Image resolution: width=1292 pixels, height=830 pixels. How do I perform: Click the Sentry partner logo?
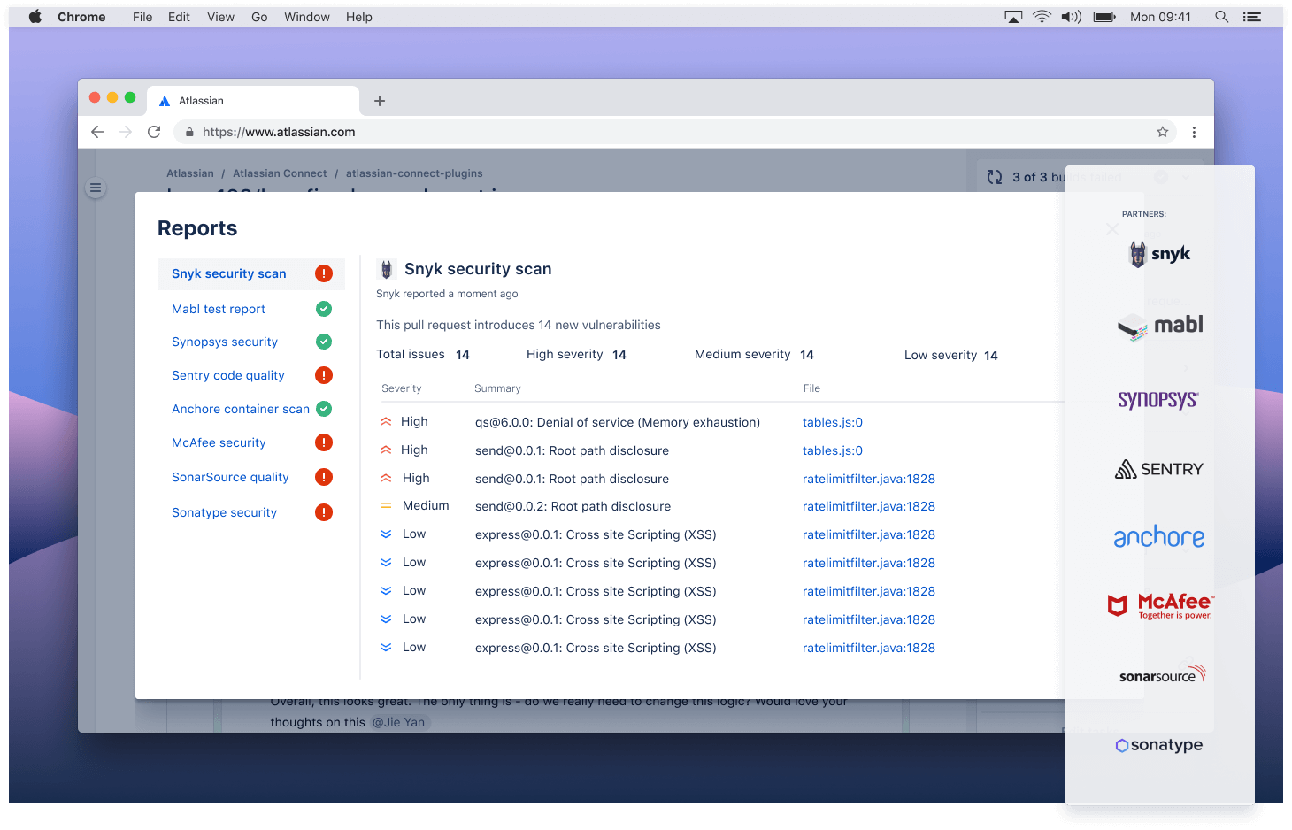[1158, 468]
